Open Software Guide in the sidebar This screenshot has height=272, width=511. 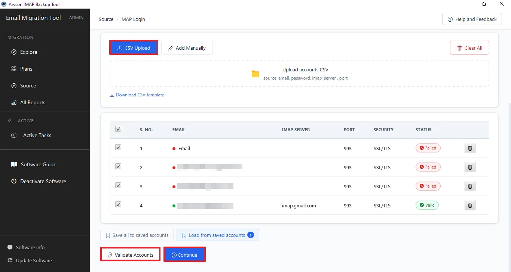(x=39, y=164)
